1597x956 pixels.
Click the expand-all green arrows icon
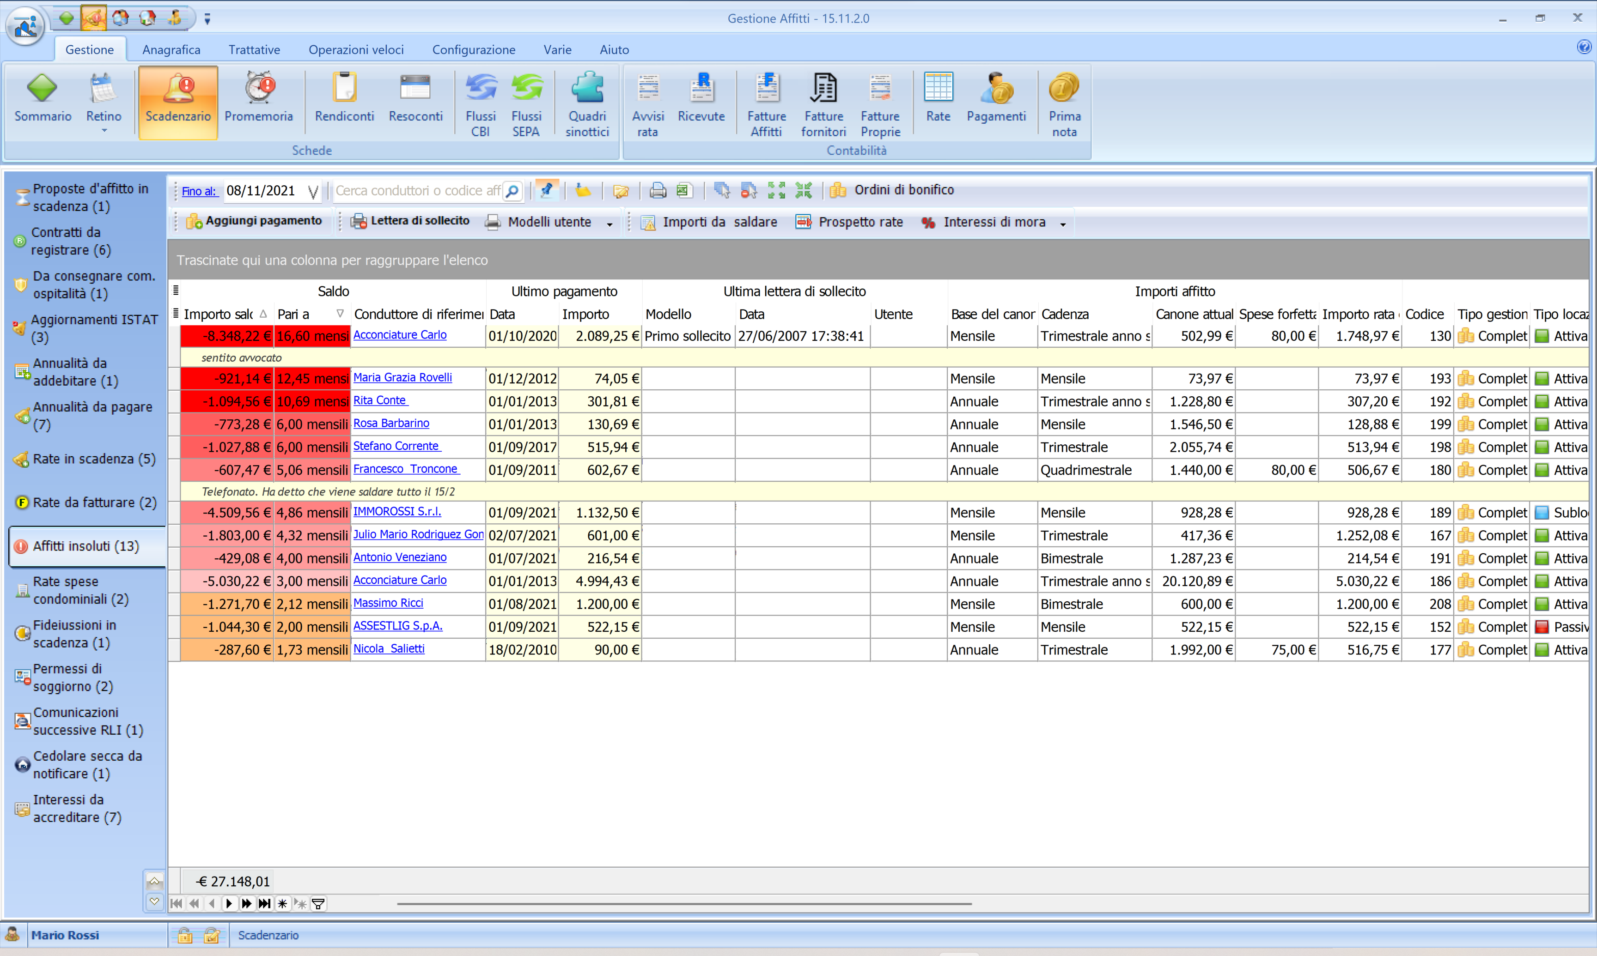[776, 191]
